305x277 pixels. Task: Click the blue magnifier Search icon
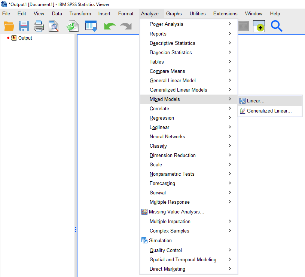277,26
